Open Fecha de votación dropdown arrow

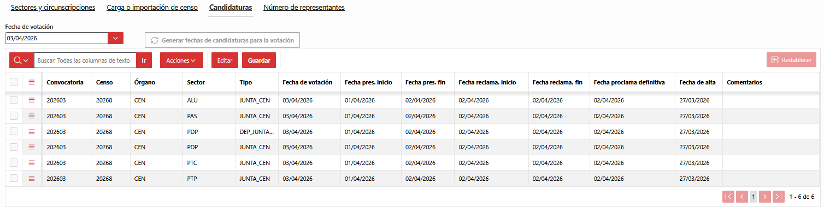(116, 38)
